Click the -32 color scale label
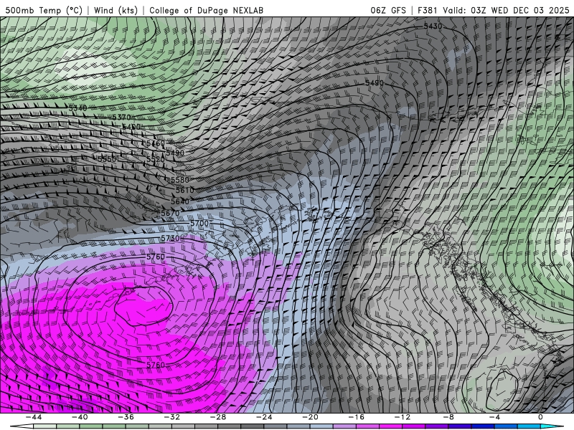The image size is (574, 430). coord(171,417)
